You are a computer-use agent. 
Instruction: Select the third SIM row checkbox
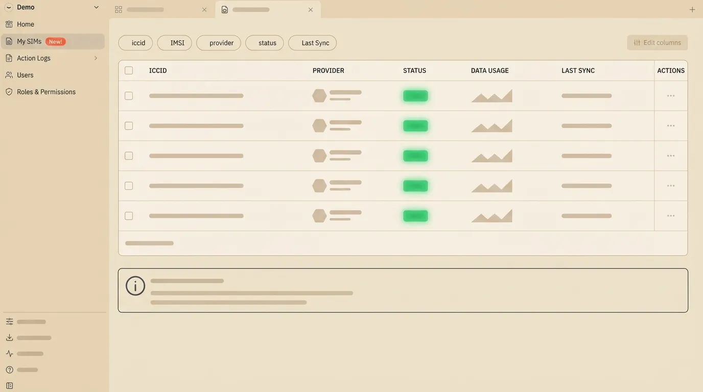tap(129, 156)
